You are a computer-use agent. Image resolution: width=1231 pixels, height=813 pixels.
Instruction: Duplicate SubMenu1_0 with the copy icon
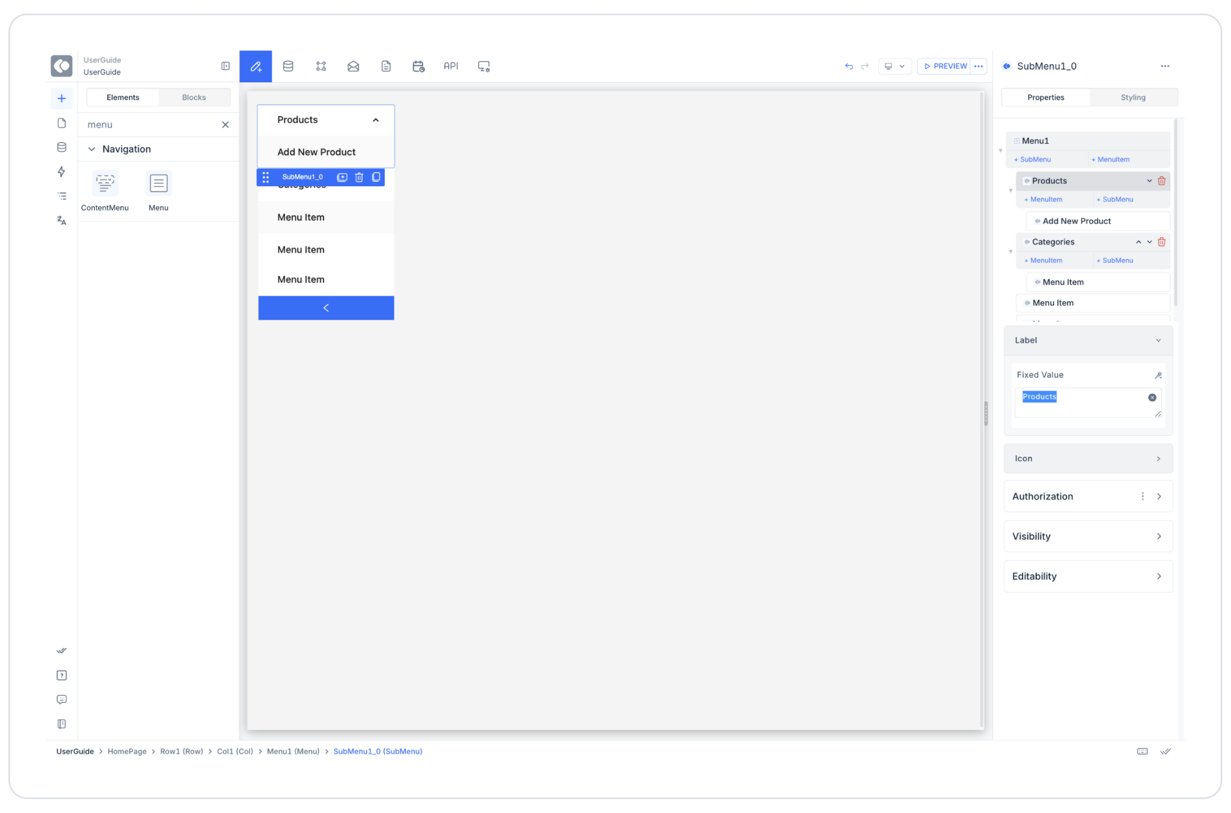(x=376, y=177)
